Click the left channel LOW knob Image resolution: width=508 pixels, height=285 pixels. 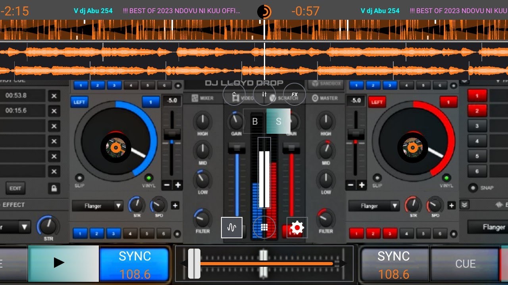pyautogui.click(x=203, y=180)
